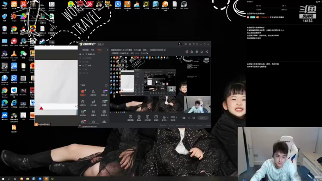Open the virtual avatar tool in toolbox third row
The image size is (322, 181).
(x=83, y=113)
